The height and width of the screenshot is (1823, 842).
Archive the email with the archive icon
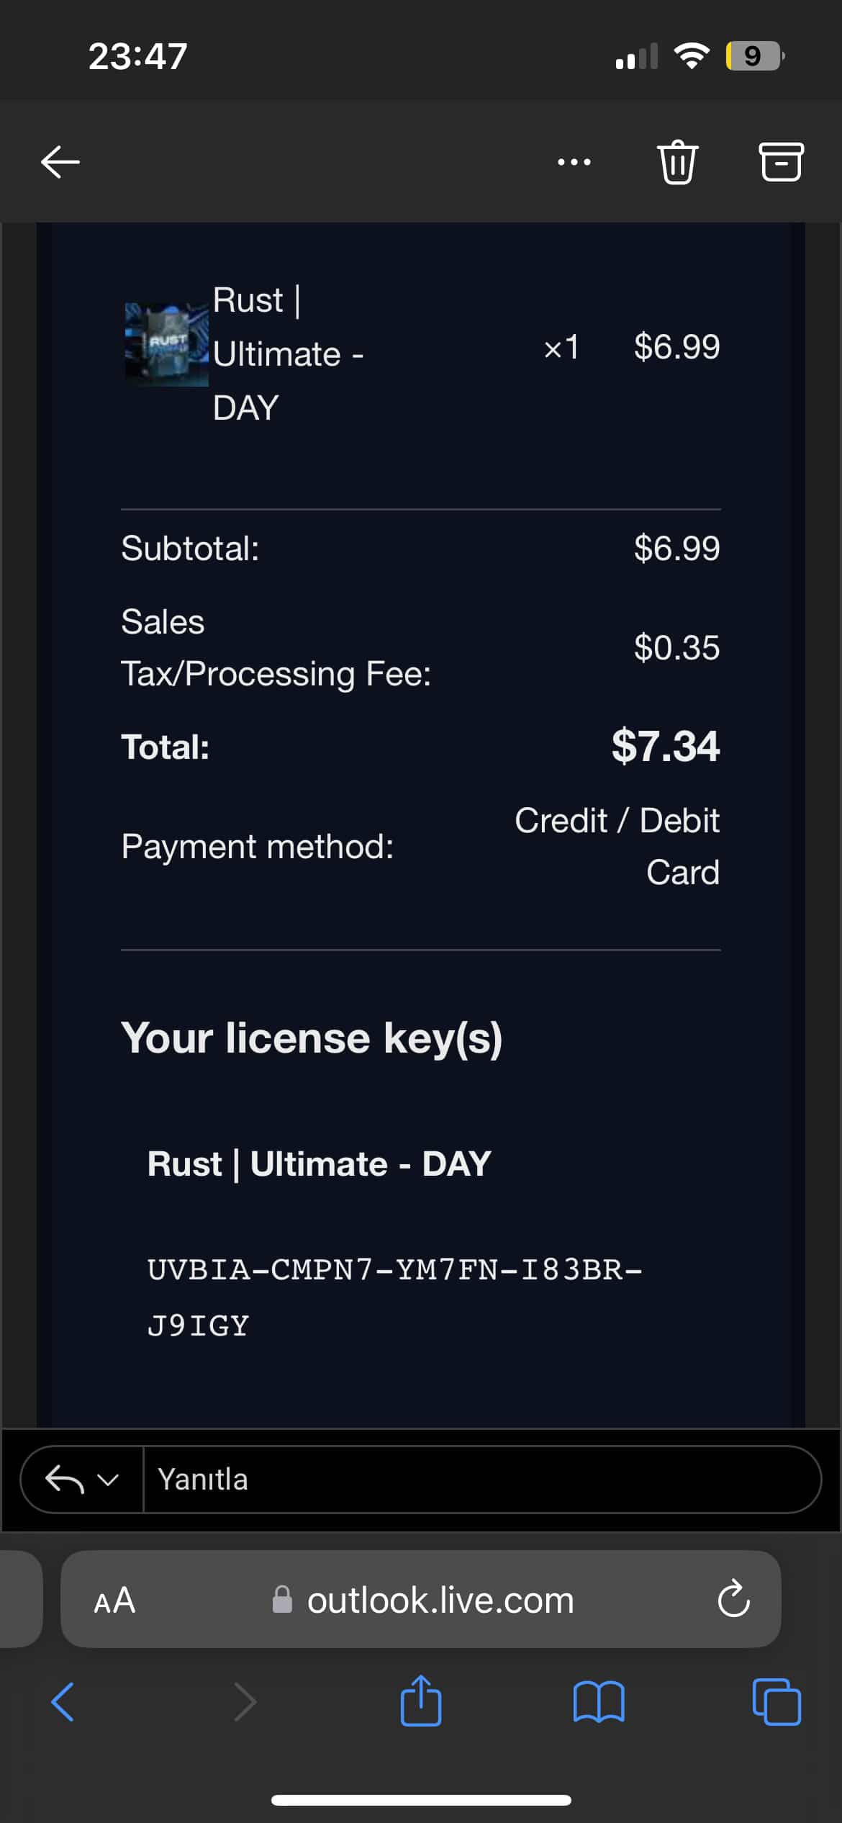pyautogui.click(x=781, y=161)
